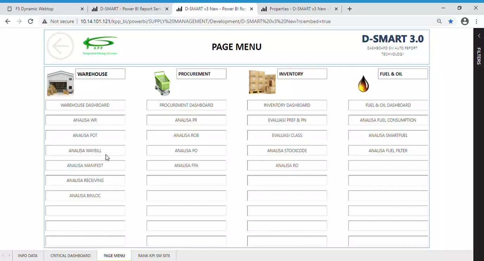
Task: Open ANALISA BINLOC button
Action: (x=85, y=196)
